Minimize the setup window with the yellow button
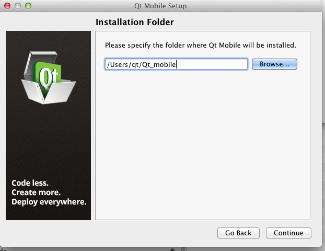 point(18,6)
